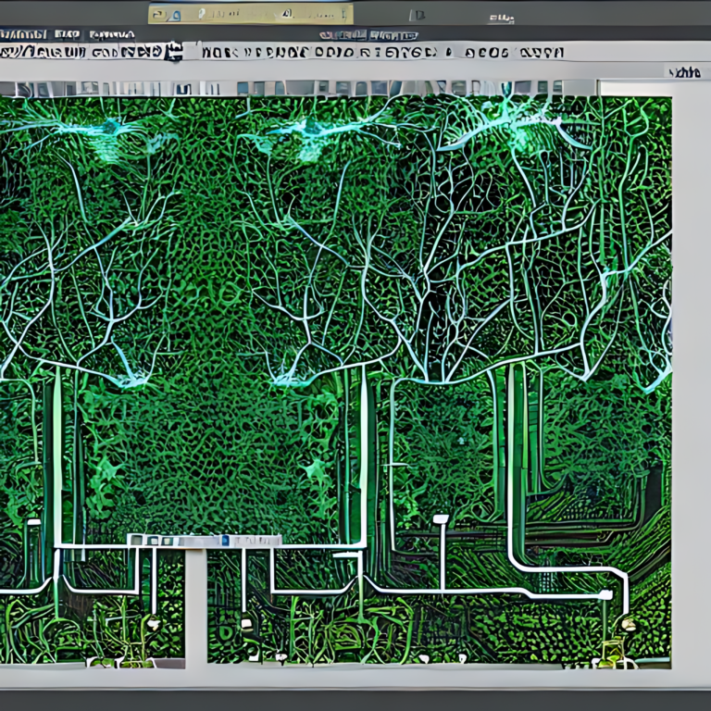The image size is (711, 711).
Task: Click the dark arrow icon in the toolbar row
Action: tap(173, 51)
